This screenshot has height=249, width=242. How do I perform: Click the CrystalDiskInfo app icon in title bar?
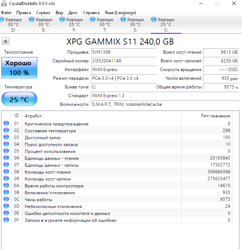[x=4, y=3]
